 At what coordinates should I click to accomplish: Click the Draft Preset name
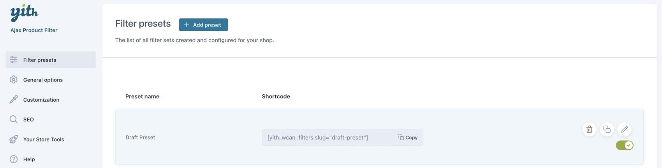(140, 138)
